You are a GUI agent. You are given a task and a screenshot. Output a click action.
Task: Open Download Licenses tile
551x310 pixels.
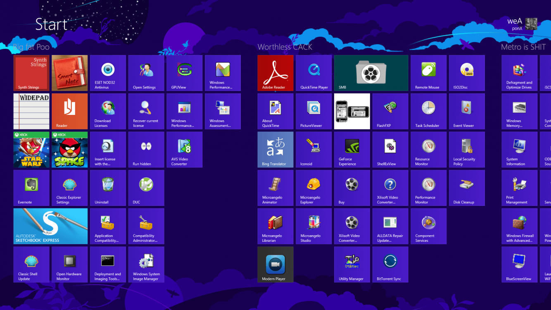point(108,111)
